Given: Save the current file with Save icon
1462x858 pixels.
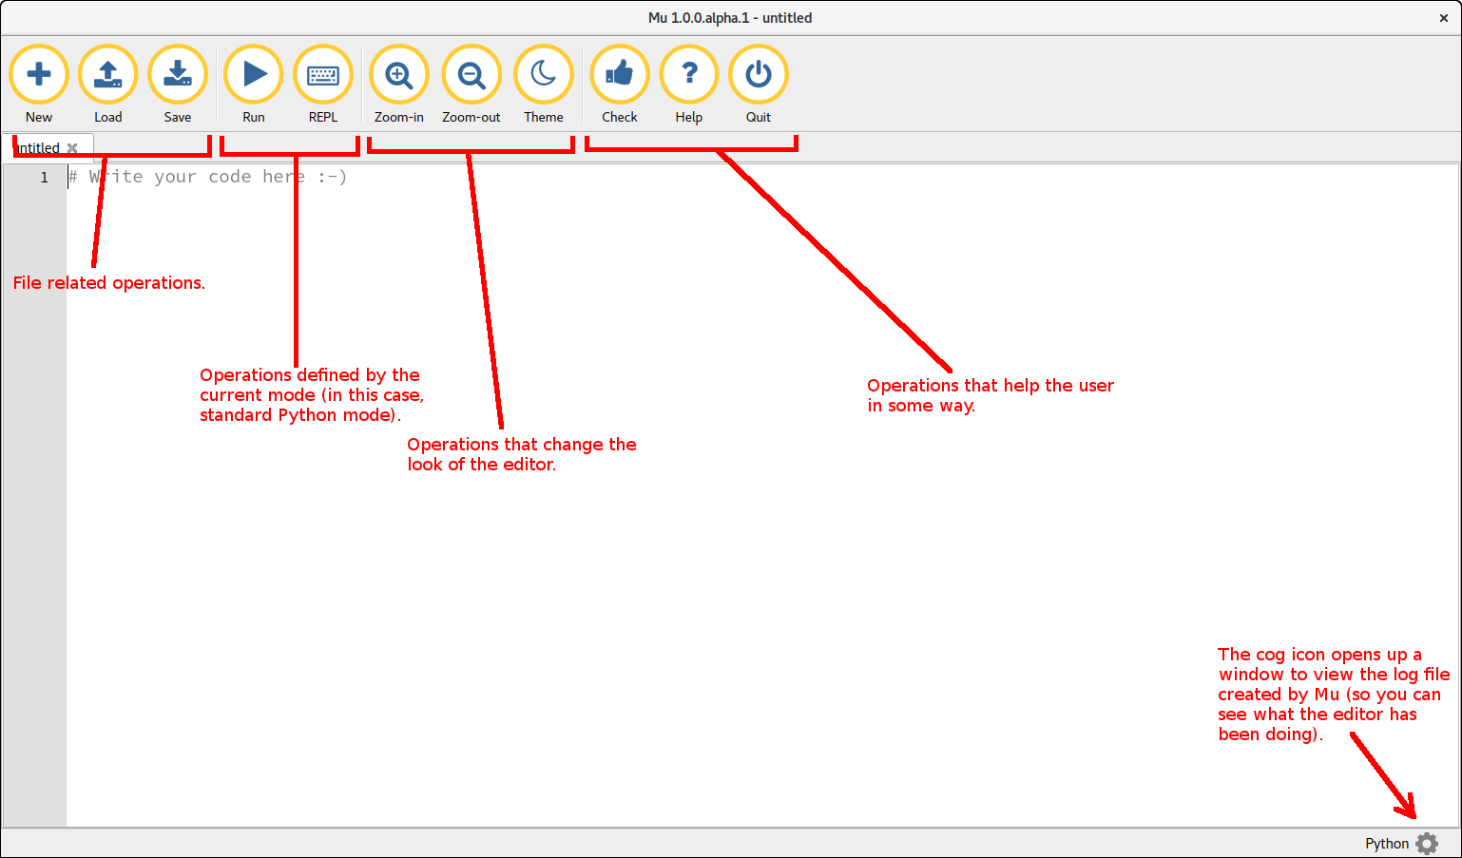Looking at the screenshot, I should coord(178,74).
